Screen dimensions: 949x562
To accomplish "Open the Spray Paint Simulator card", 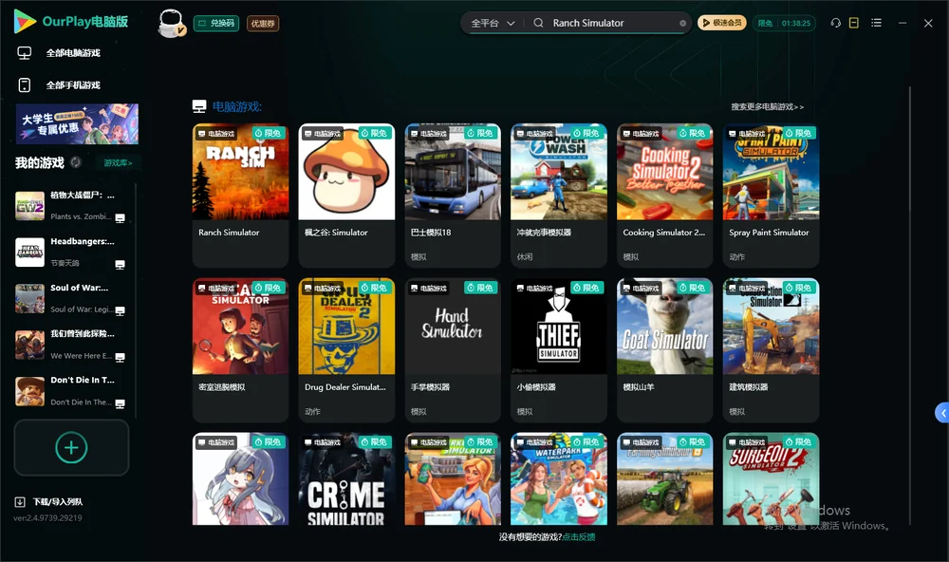I will pos(771,195).
